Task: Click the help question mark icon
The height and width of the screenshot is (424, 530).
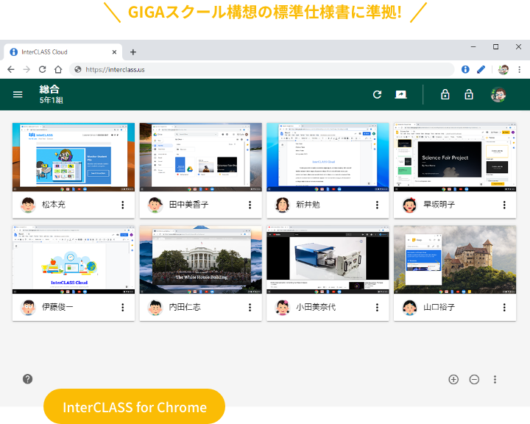Action: [28, 379]
